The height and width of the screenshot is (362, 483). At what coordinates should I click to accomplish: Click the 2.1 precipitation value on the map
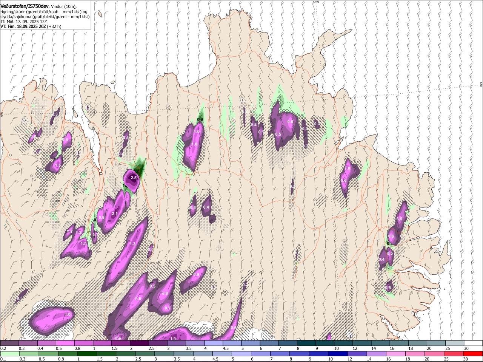coord(115,214)
